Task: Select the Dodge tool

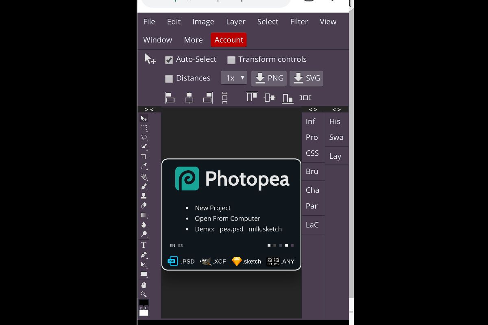Action: click(x=144, y=234)
